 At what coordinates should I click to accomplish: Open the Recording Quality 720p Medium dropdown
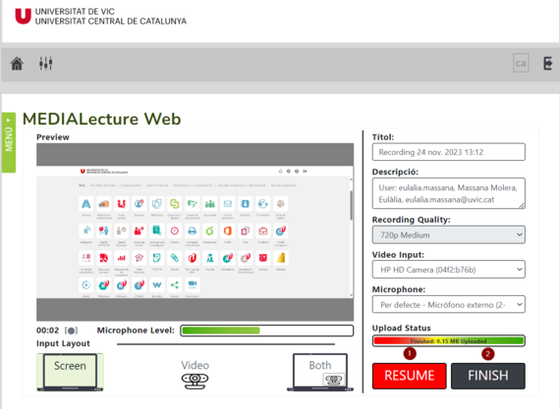[449, 235]
